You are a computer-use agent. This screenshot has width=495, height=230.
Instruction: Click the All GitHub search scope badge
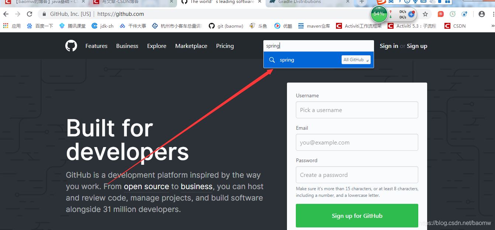pyautogui.click(x=356, y=60)
